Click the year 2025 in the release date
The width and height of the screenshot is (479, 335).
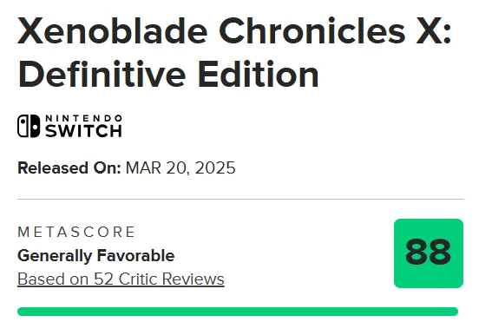coord(215,167)
